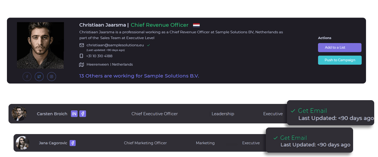
Task: Click the envelope icon beside the email
Action: click(x=82, y=45)
